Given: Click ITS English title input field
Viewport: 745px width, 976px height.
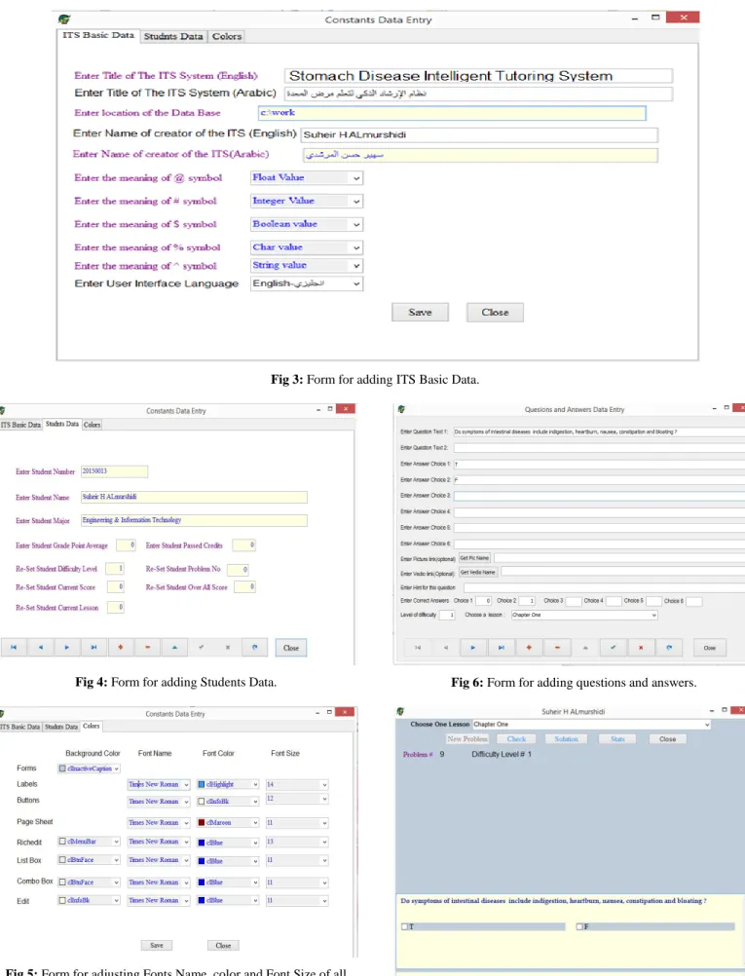Looking at the screenshot, I should click(x=478, y=76).
